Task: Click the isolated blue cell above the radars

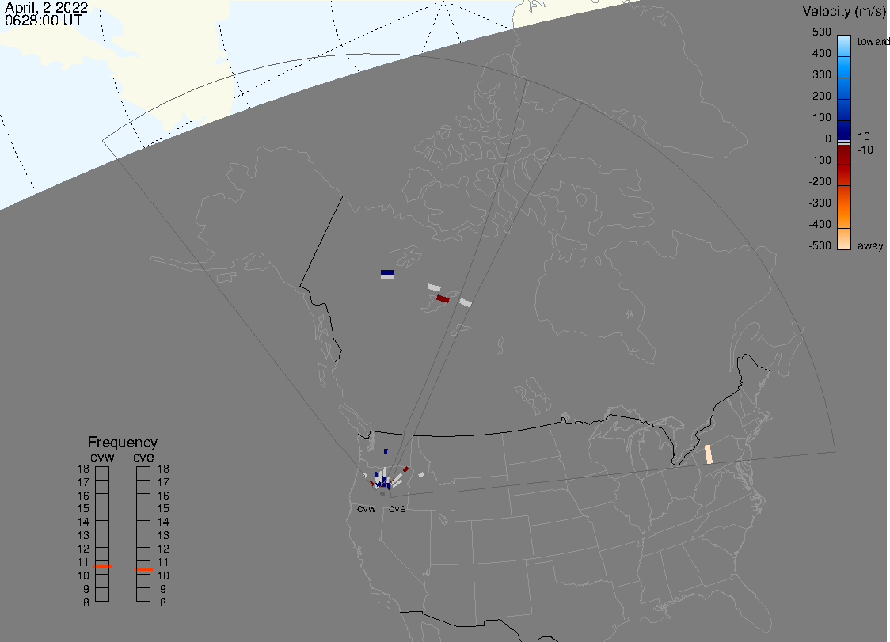Action: (386, 452)
